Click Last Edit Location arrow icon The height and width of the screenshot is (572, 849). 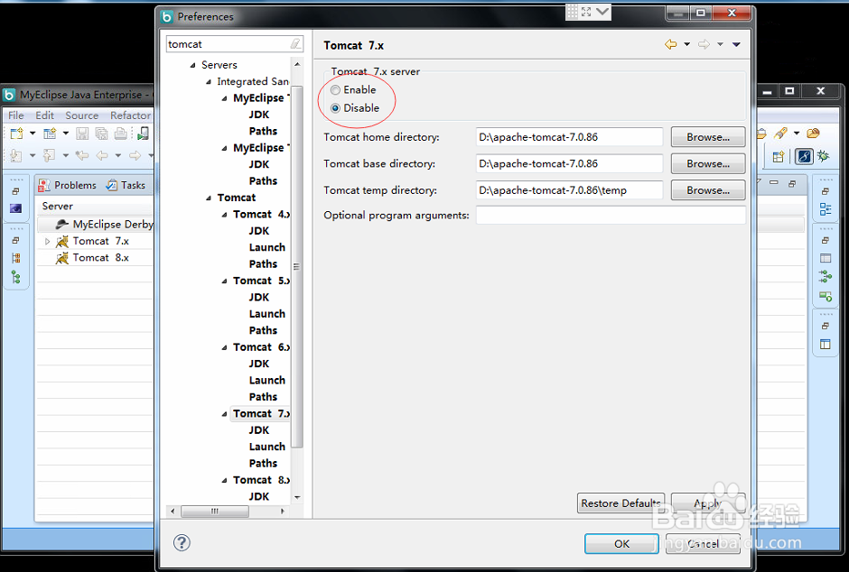pyautogui.click(x=82, y=156)
